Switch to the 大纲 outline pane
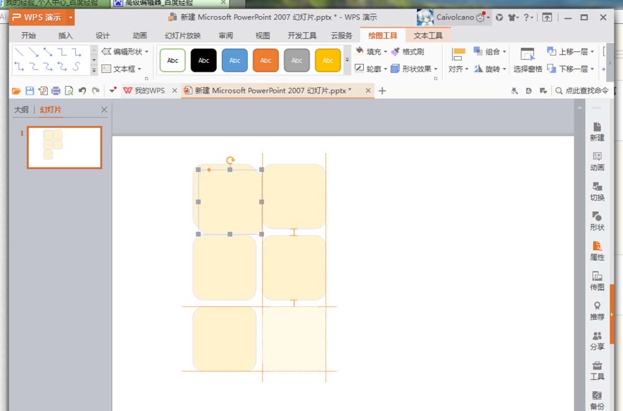This screenshot has height=411, width=623. pyautogui.click(x=21, y=110)
